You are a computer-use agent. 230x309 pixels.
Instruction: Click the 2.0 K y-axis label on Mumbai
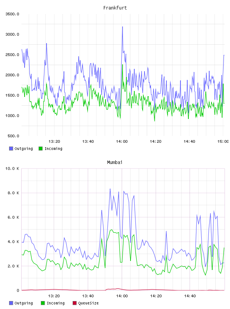pyautogui.click(x=13, y=266)
